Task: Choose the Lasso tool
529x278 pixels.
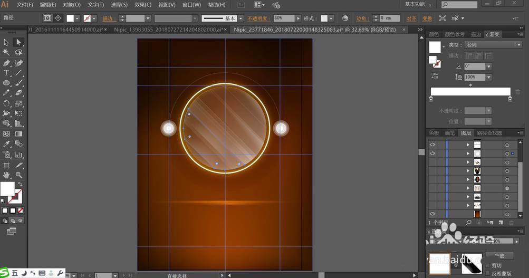Action: click(x=18, y=52)
